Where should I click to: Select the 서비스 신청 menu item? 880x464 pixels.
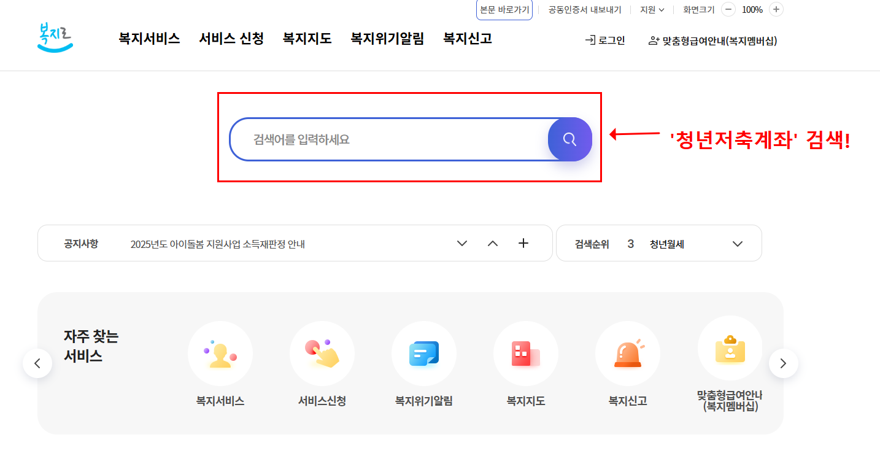[231, 38]
